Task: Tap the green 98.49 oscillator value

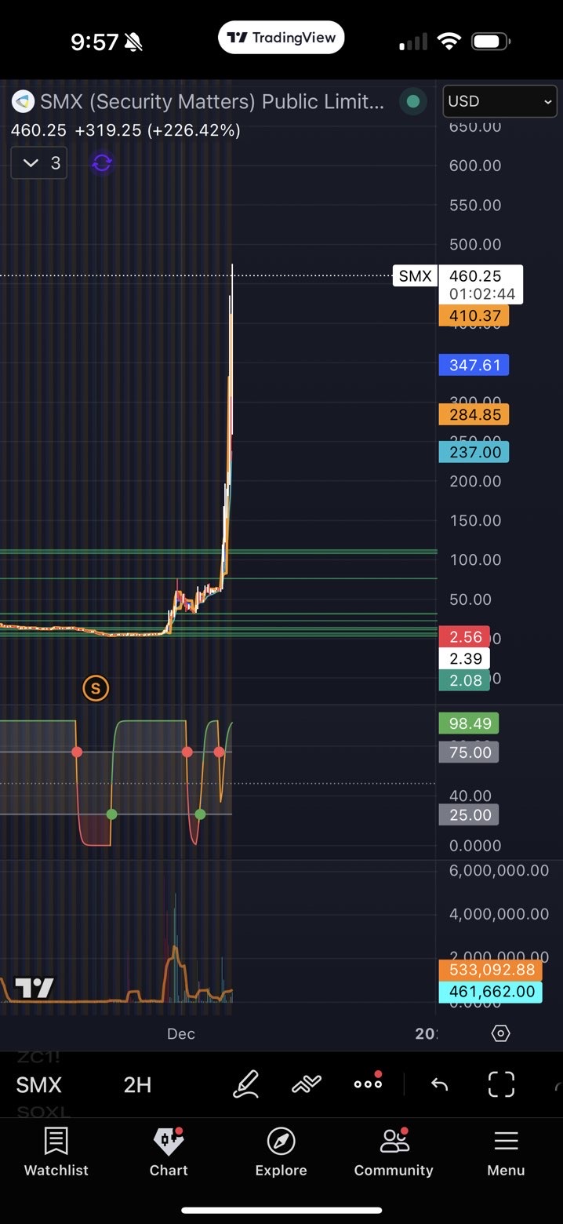Action: (x=470, y=723)
